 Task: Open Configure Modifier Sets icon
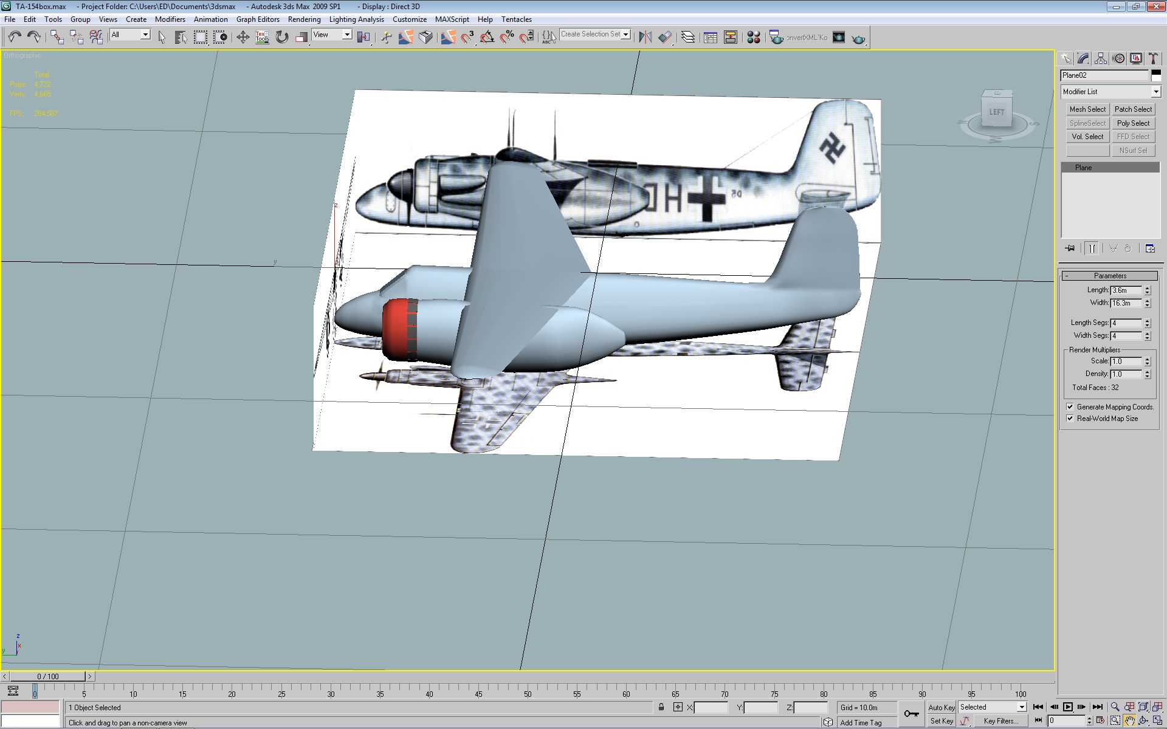click(x=1150, y=248)
